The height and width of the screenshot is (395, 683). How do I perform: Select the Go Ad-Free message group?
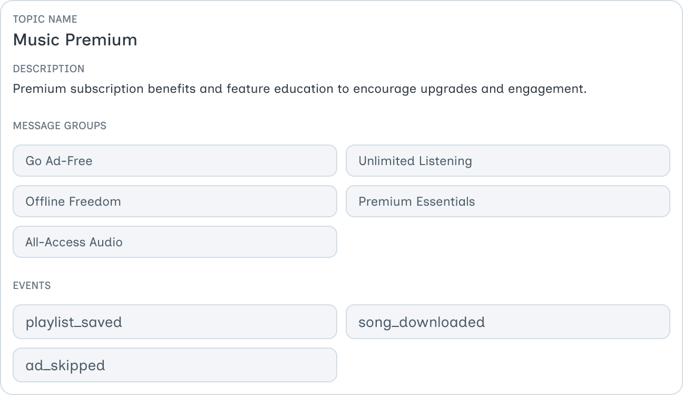(174, 161)
